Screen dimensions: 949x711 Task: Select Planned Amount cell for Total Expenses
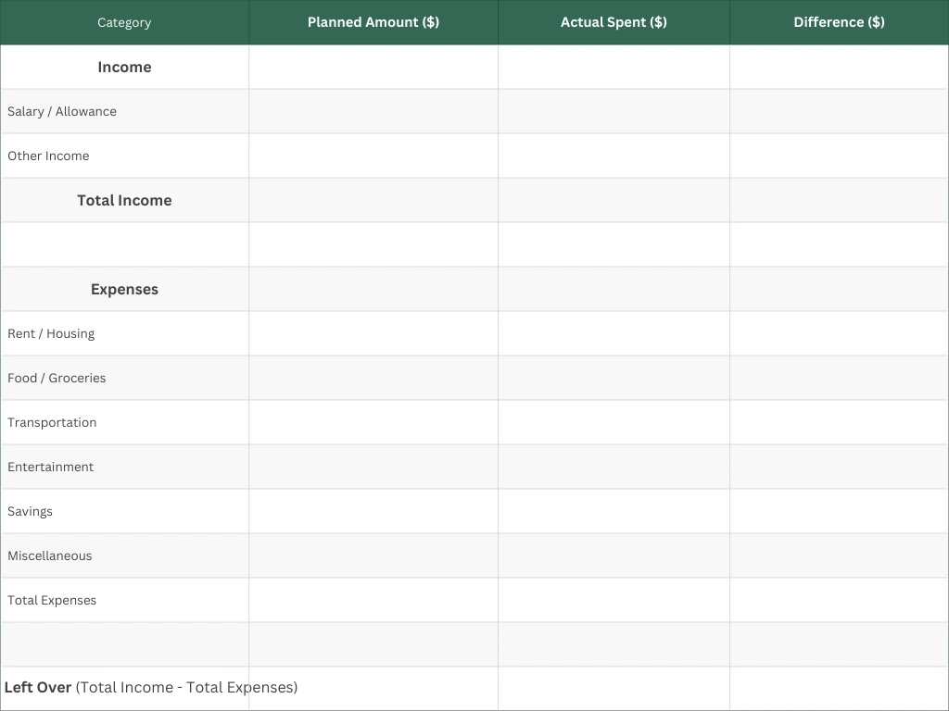point(373,600)
